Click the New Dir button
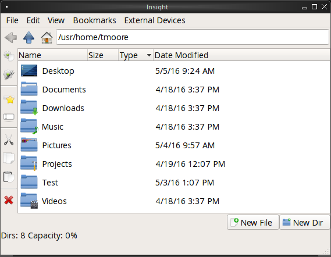The width and height of the screenshot is (331, 257). click(305, 222)
